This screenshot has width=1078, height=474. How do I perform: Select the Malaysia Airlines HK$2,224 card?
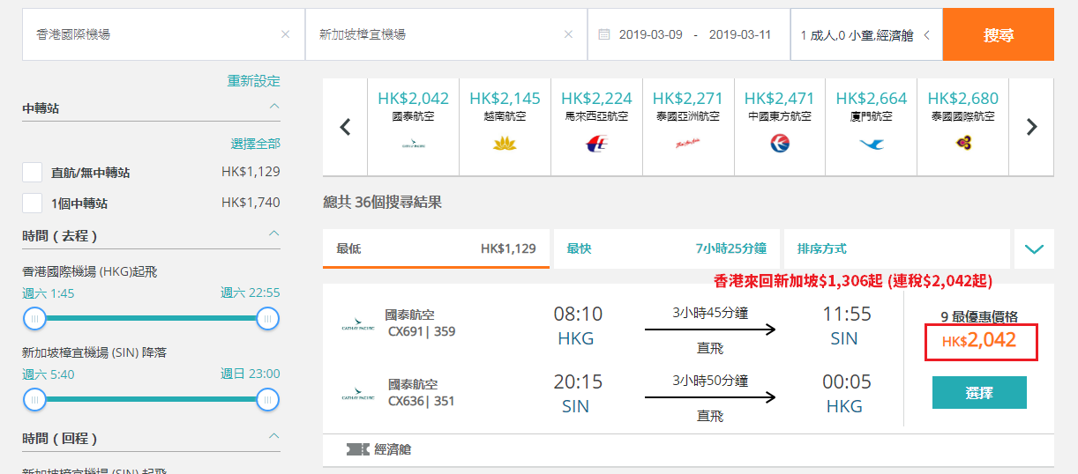pyautogui.click(x=596, y=127)
